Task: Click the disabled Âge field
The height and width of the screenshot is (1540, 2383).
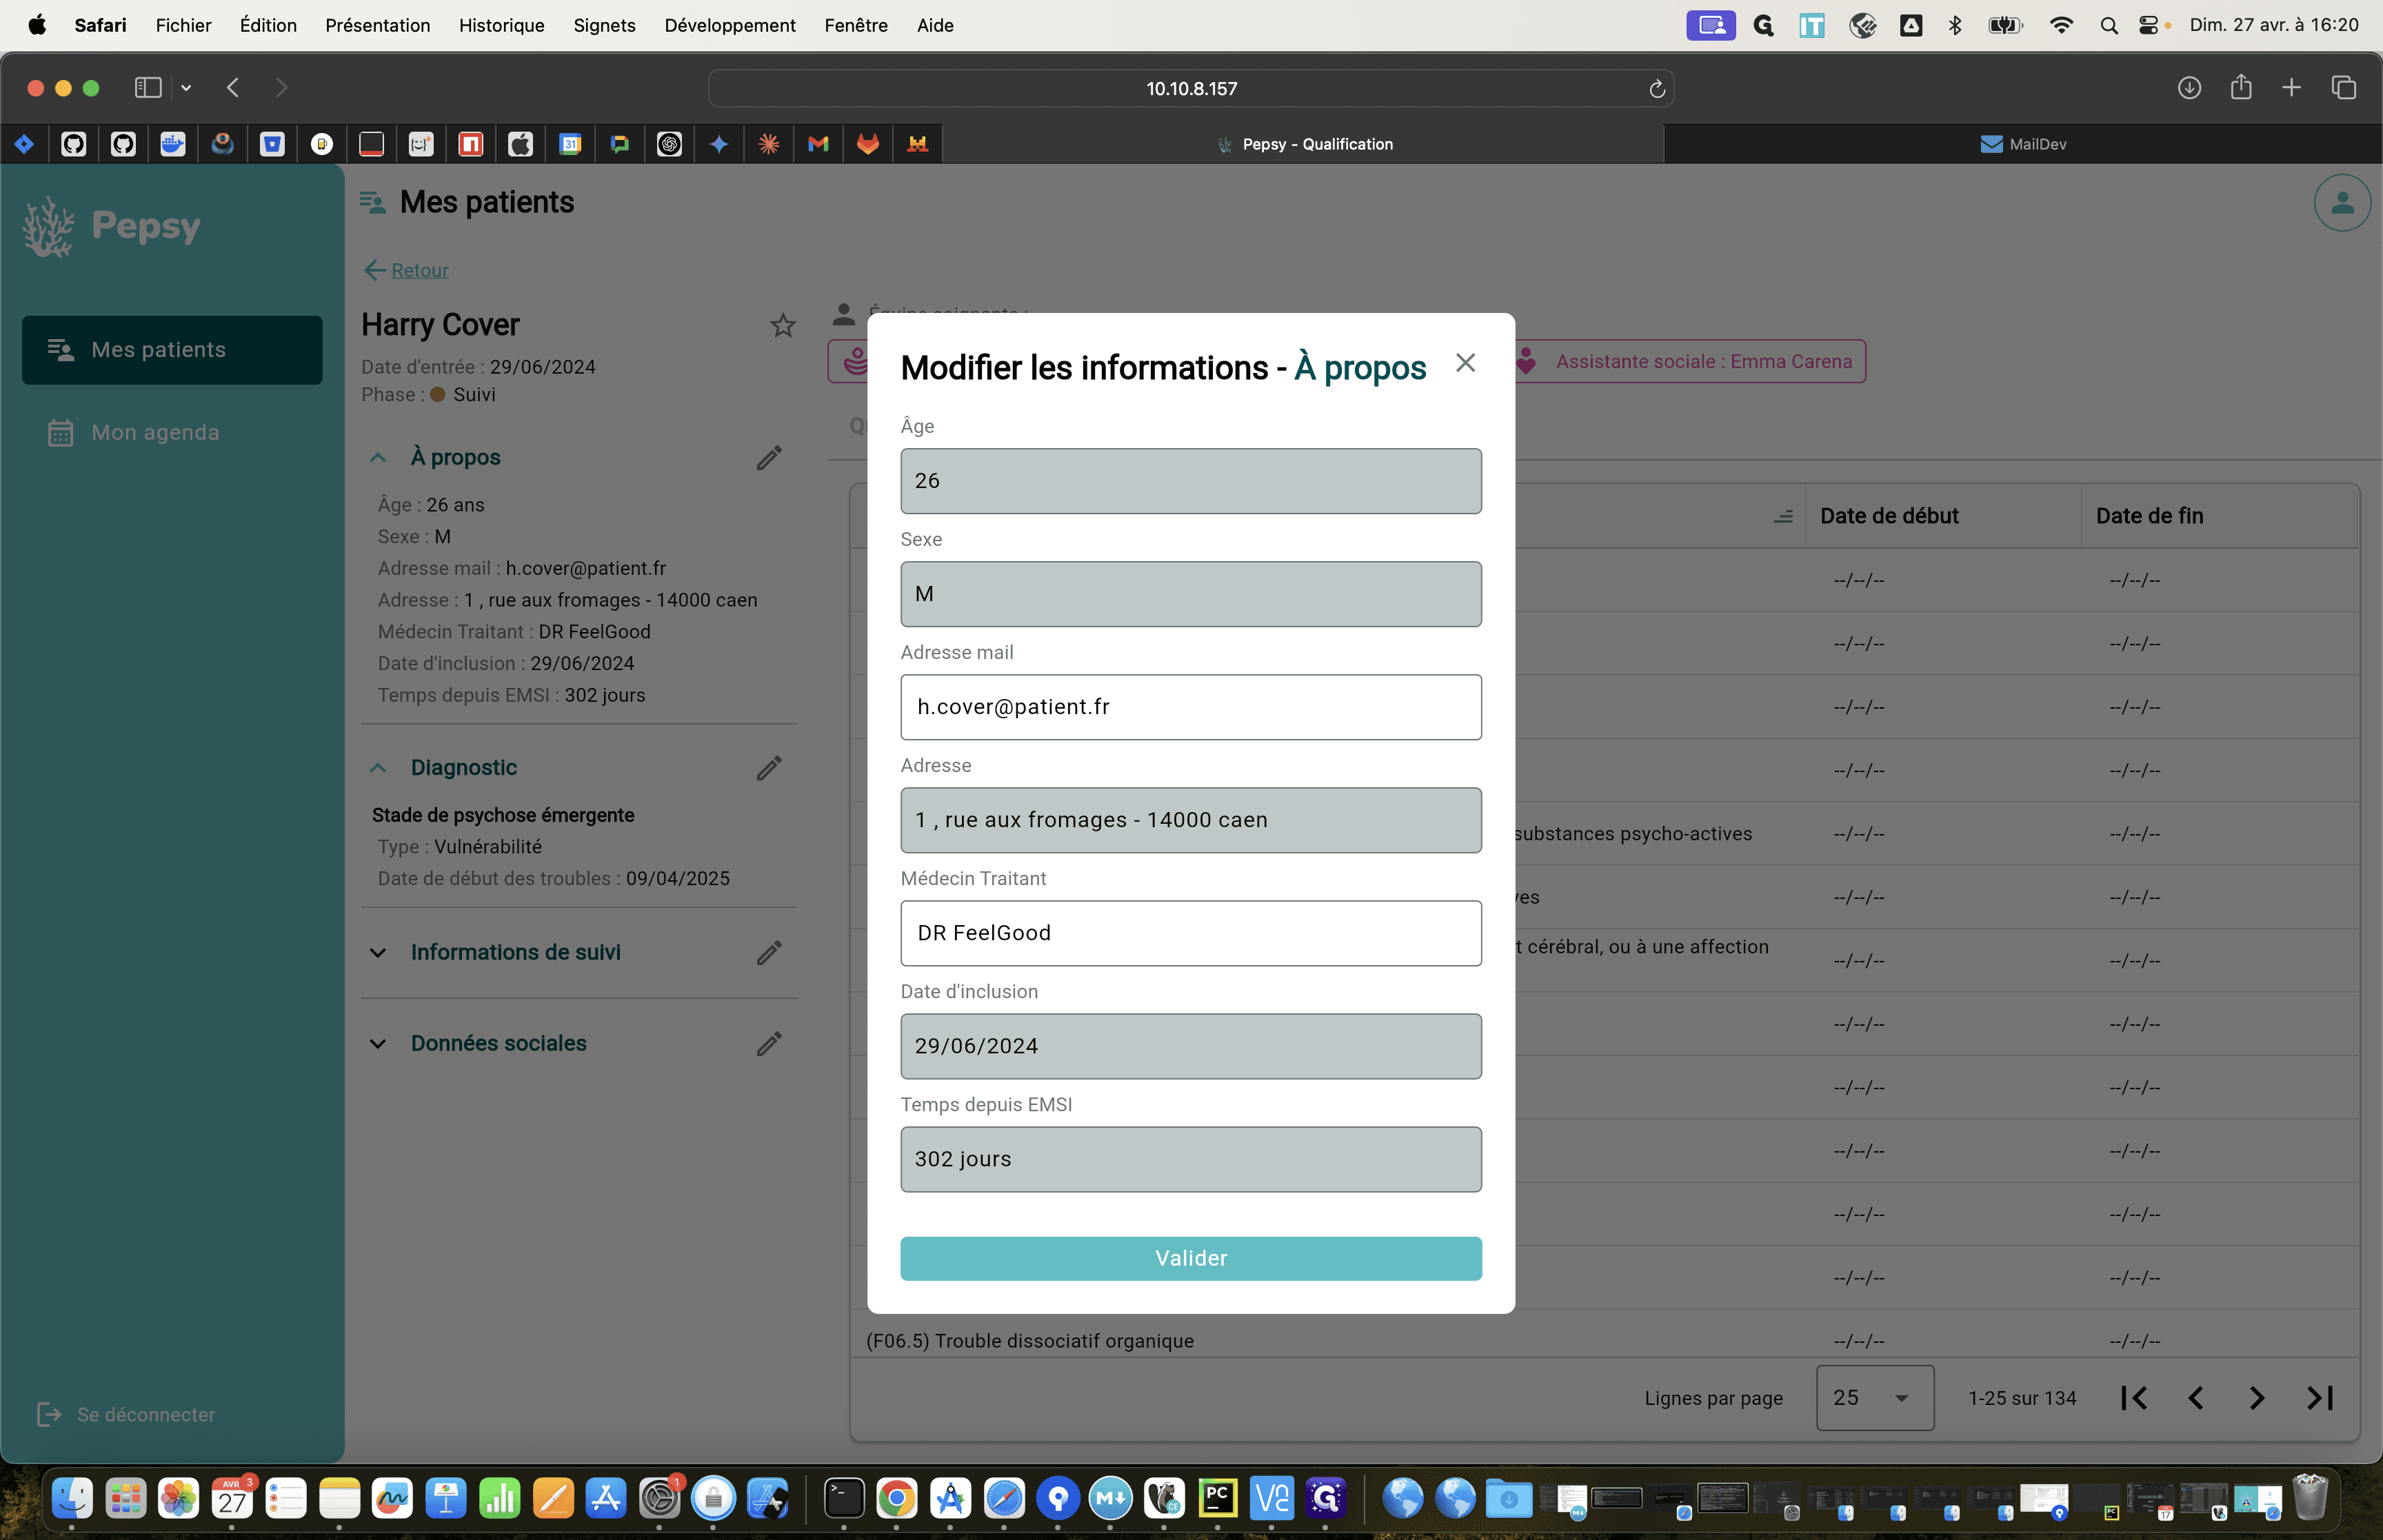Action: point(1190,481)
